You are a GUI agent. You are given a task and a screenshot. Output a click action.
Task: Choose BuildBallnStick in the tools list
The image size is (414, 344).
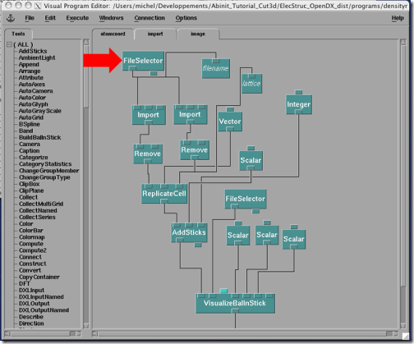(40, 137)
